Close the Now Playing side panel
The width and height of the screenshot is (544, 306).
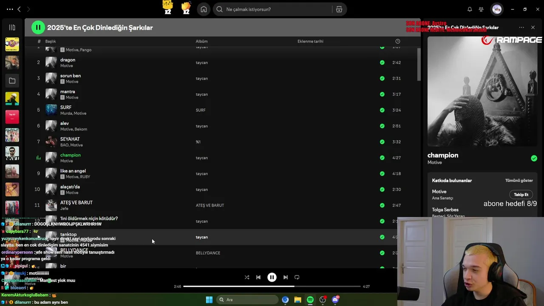coord(533,27)
